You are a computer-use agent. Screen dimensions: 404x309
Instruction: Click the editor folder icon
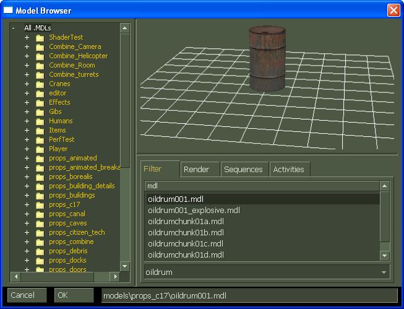click(x=40, y=94)
